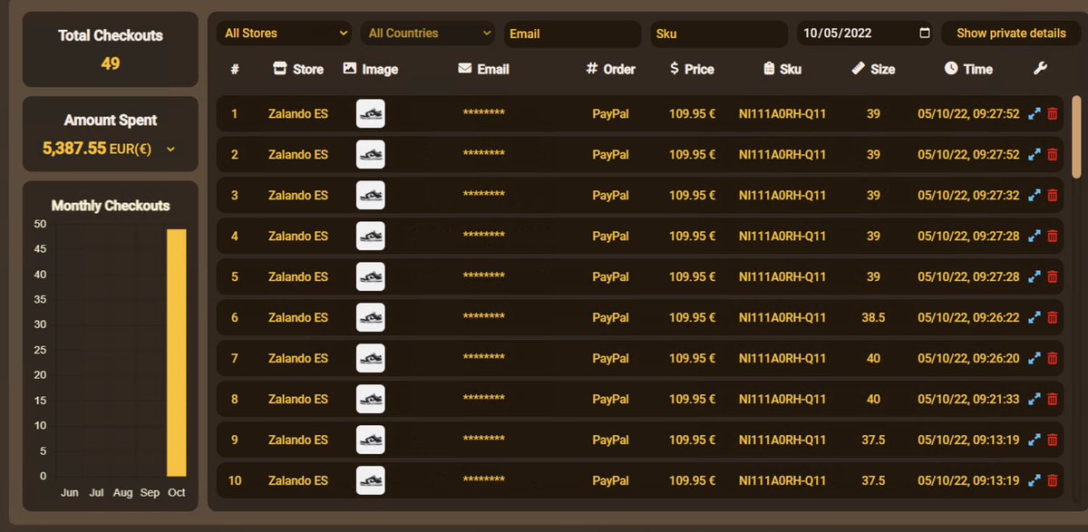Screen dimensions: 1088x532
Task: Click size 38.5 in row 6
Action: click(873, 318)
